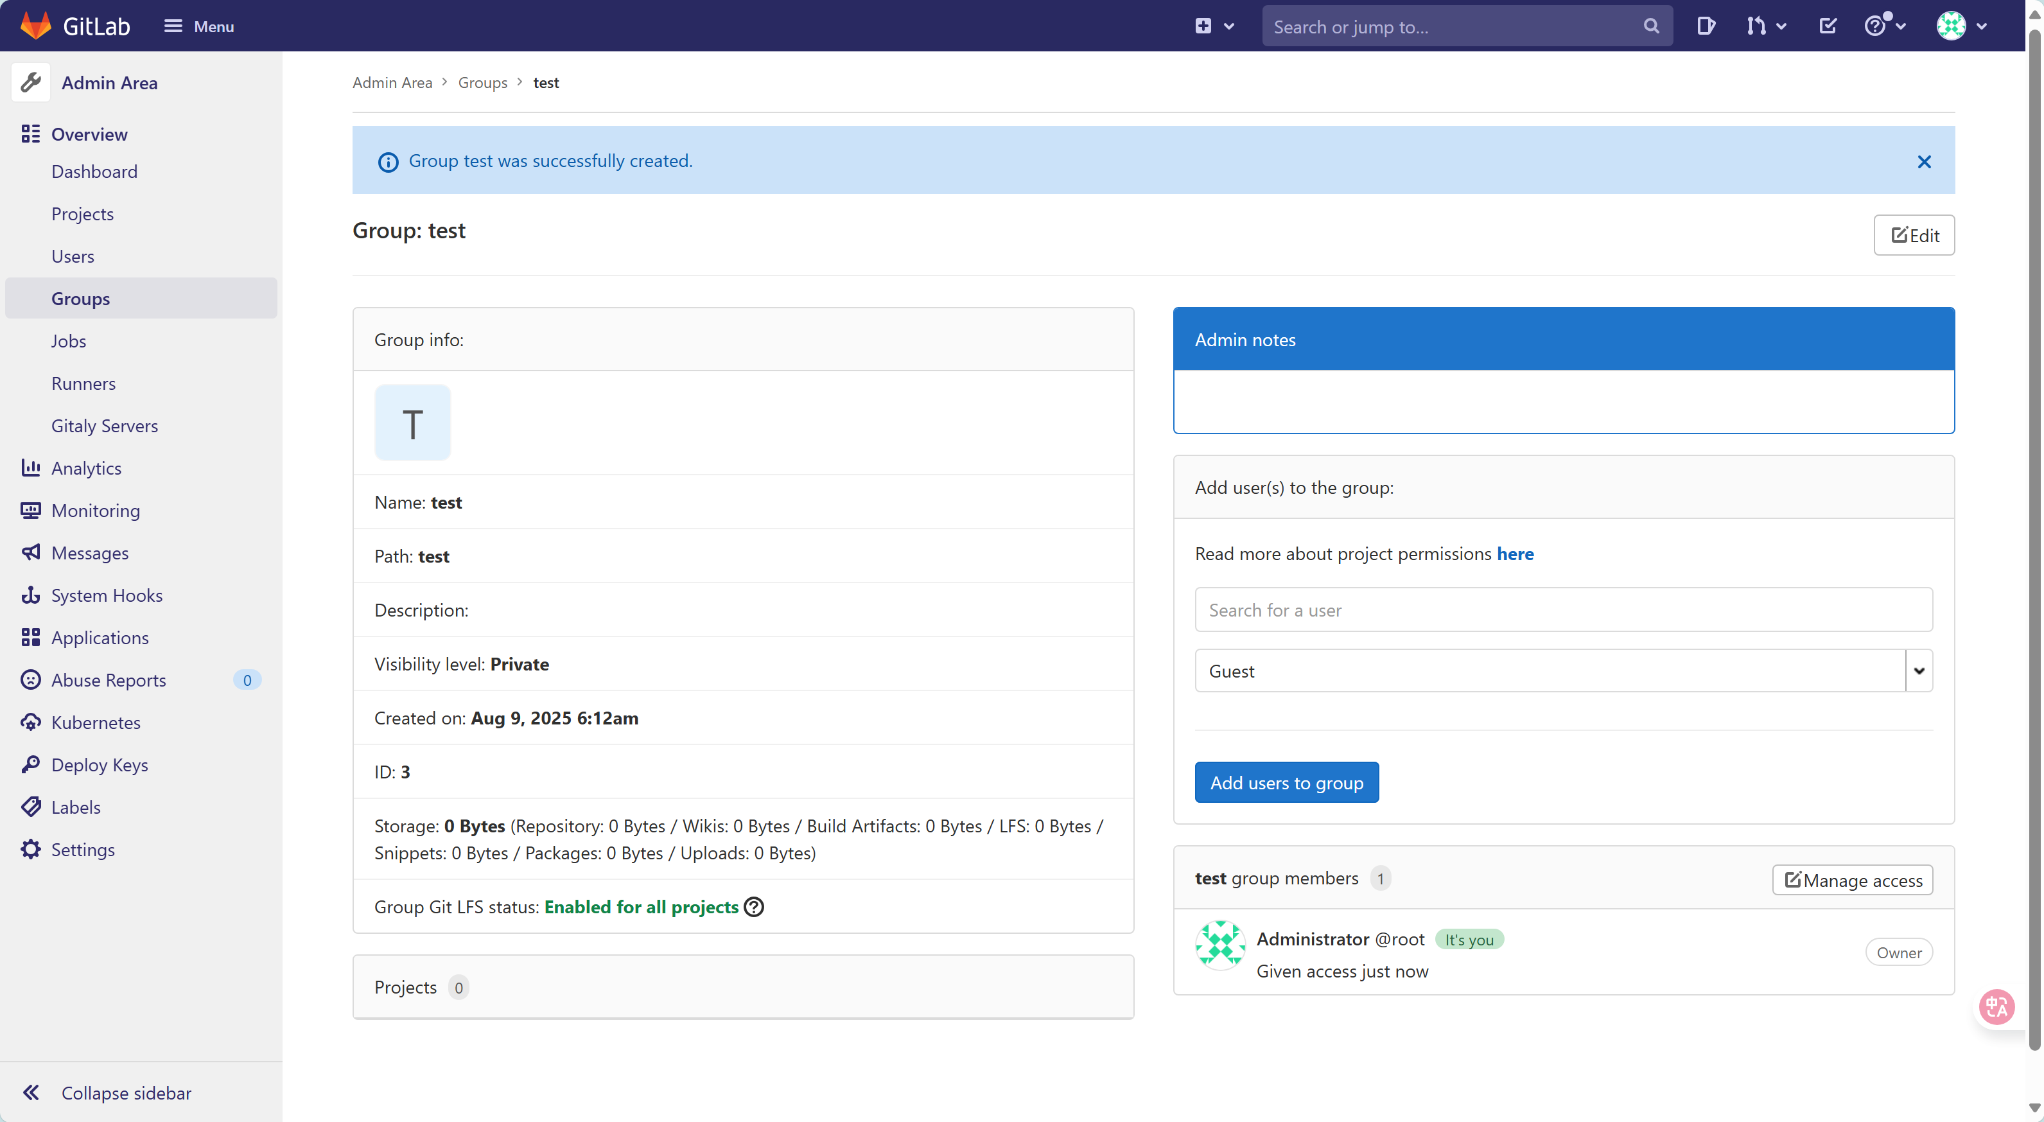Image resolution: width=2044 pixels, height=1122 pixels.
Task: Dismiss the group created alert
Action: click(x=1924, y=162)
